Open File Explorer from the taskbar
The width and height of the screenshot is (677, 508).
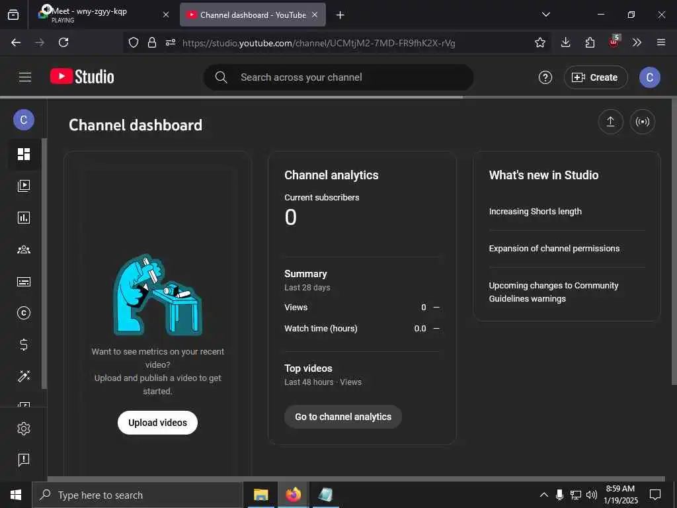click(x=260, y=495)
